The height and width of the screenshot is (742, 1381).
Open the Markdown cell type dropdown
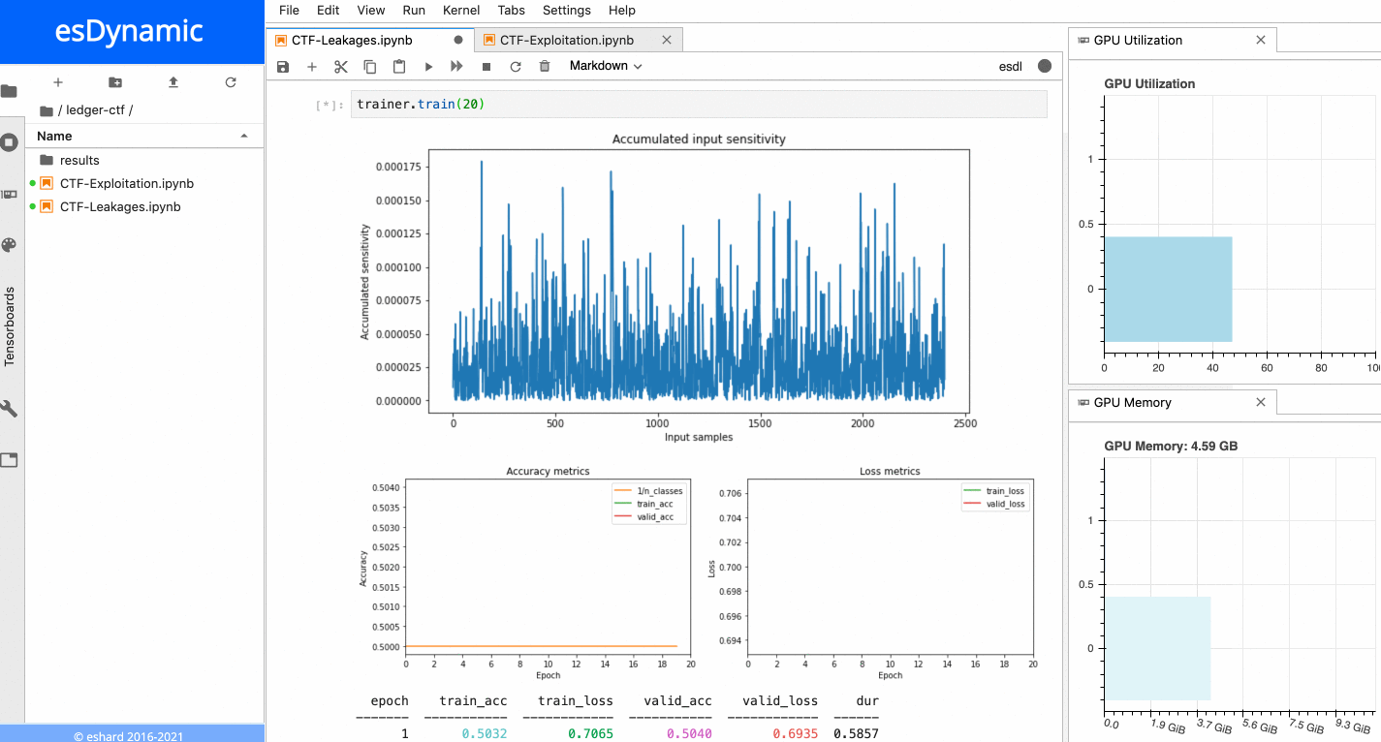pyautogui.click(x=606, y=67)
